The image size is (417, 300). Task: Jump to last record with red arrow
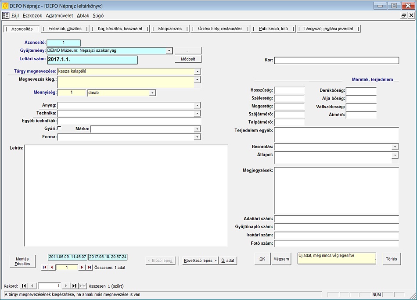pos(90,268)
